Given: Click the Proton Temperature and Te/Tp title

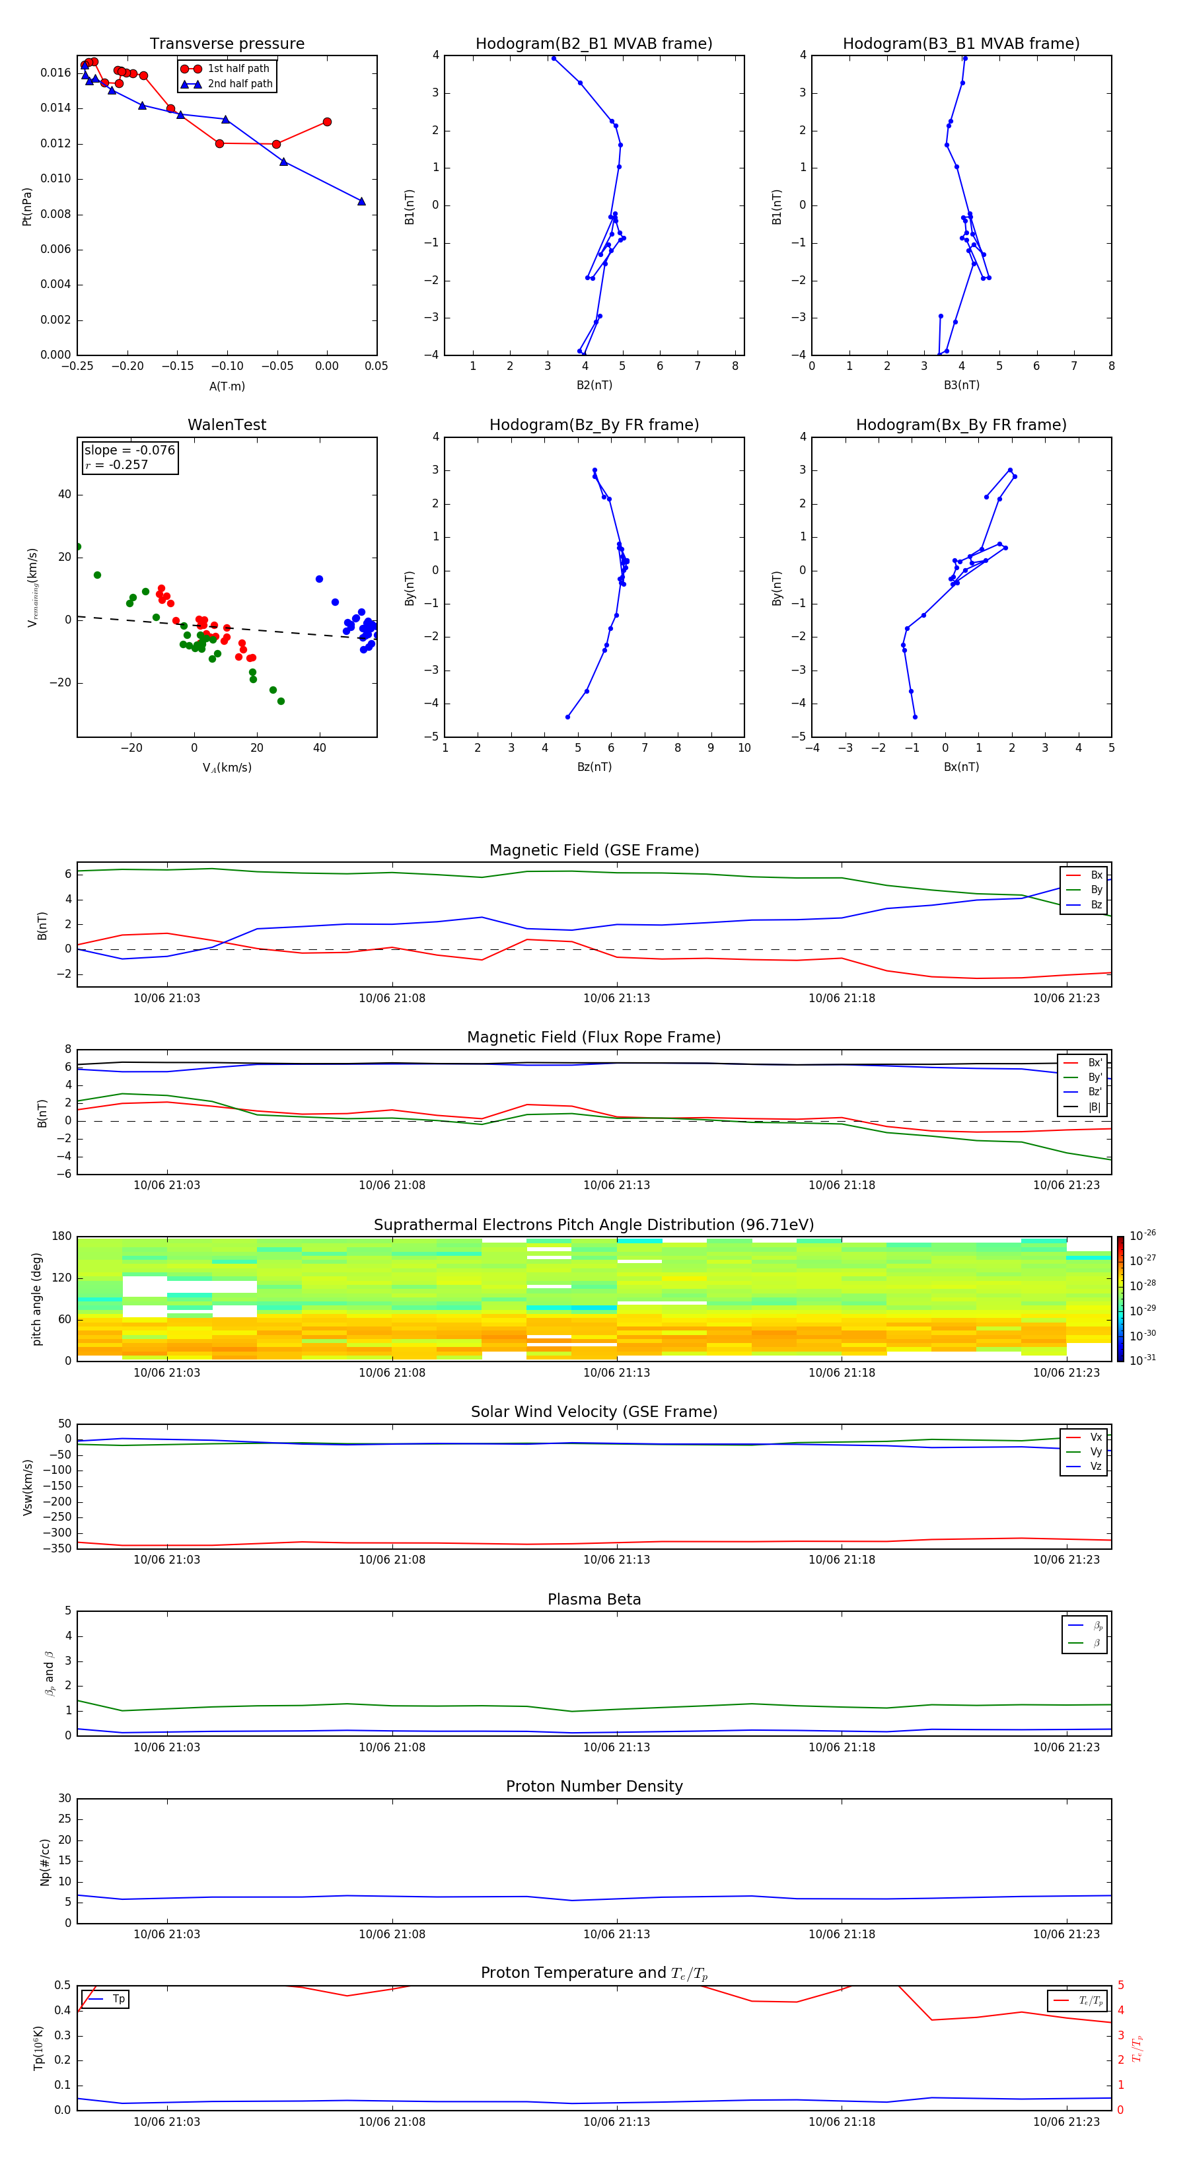Looking at the screenshot, I should coord(594,1973).
